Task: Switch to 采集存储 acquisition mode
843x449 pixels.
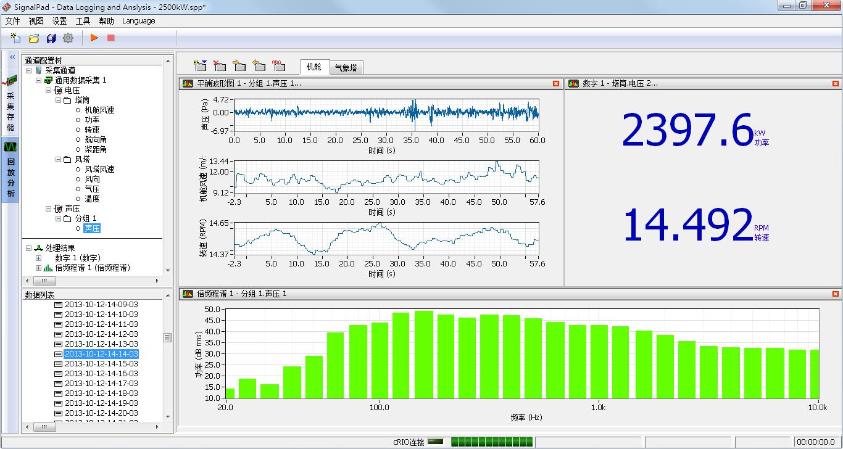Action: coord(10,104)
